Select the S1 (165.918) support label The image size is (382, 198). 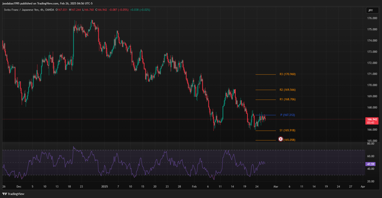pos(288,130)
